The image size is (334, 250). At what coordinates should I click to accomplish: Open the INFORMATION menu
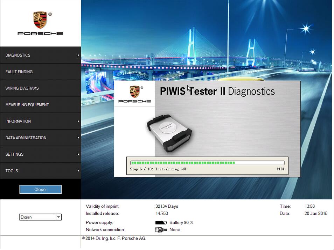tap(41, 121)
